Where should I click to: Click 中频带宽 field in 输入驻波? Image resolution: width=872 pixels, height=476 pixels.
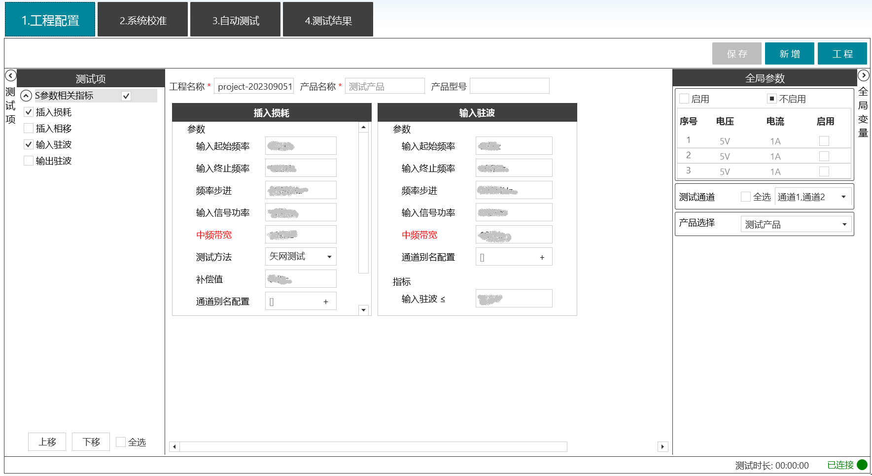click(514, 235)
